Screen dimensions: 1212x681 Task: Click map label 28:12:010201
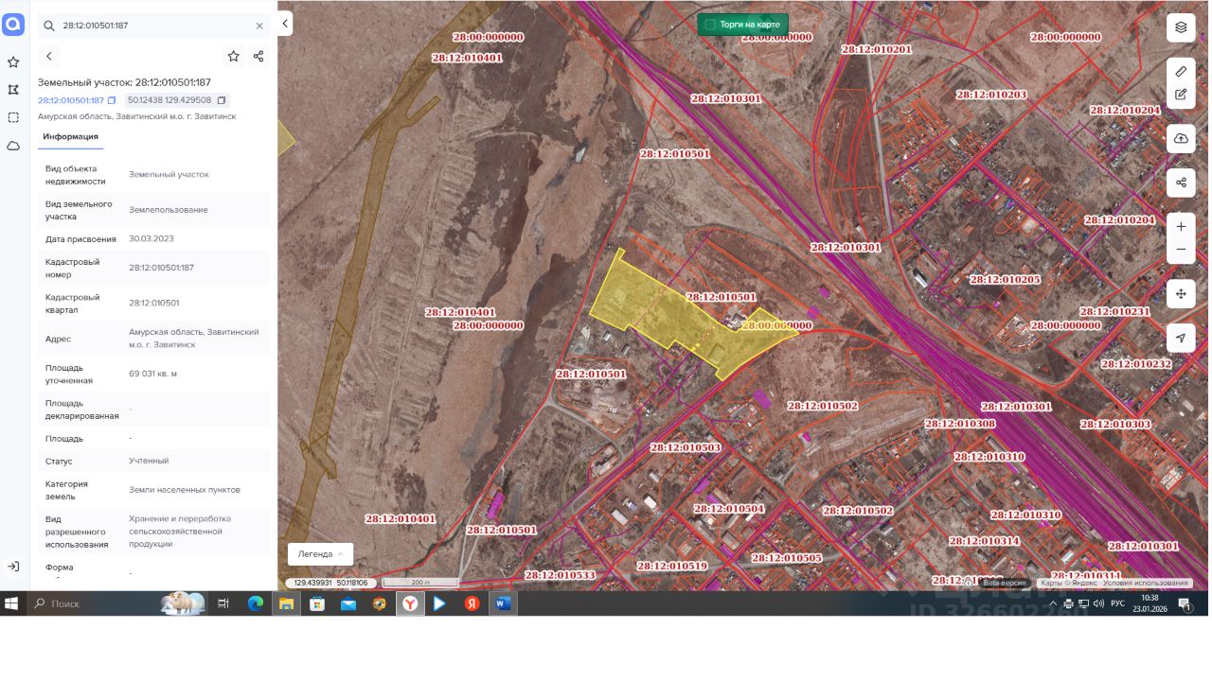(877, 49)
